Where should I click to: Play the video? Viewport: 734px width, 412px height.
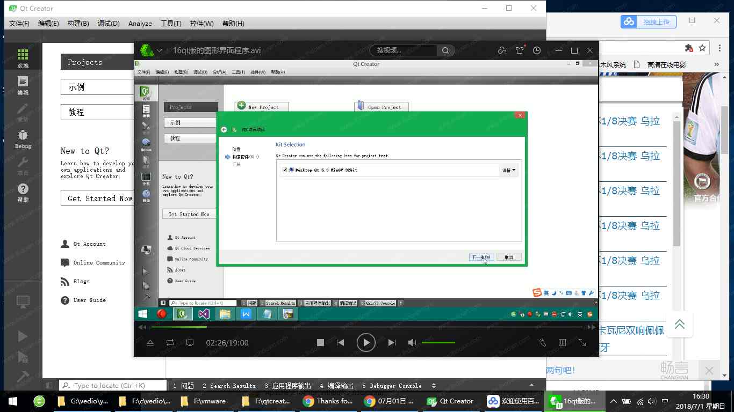point(366,342)
